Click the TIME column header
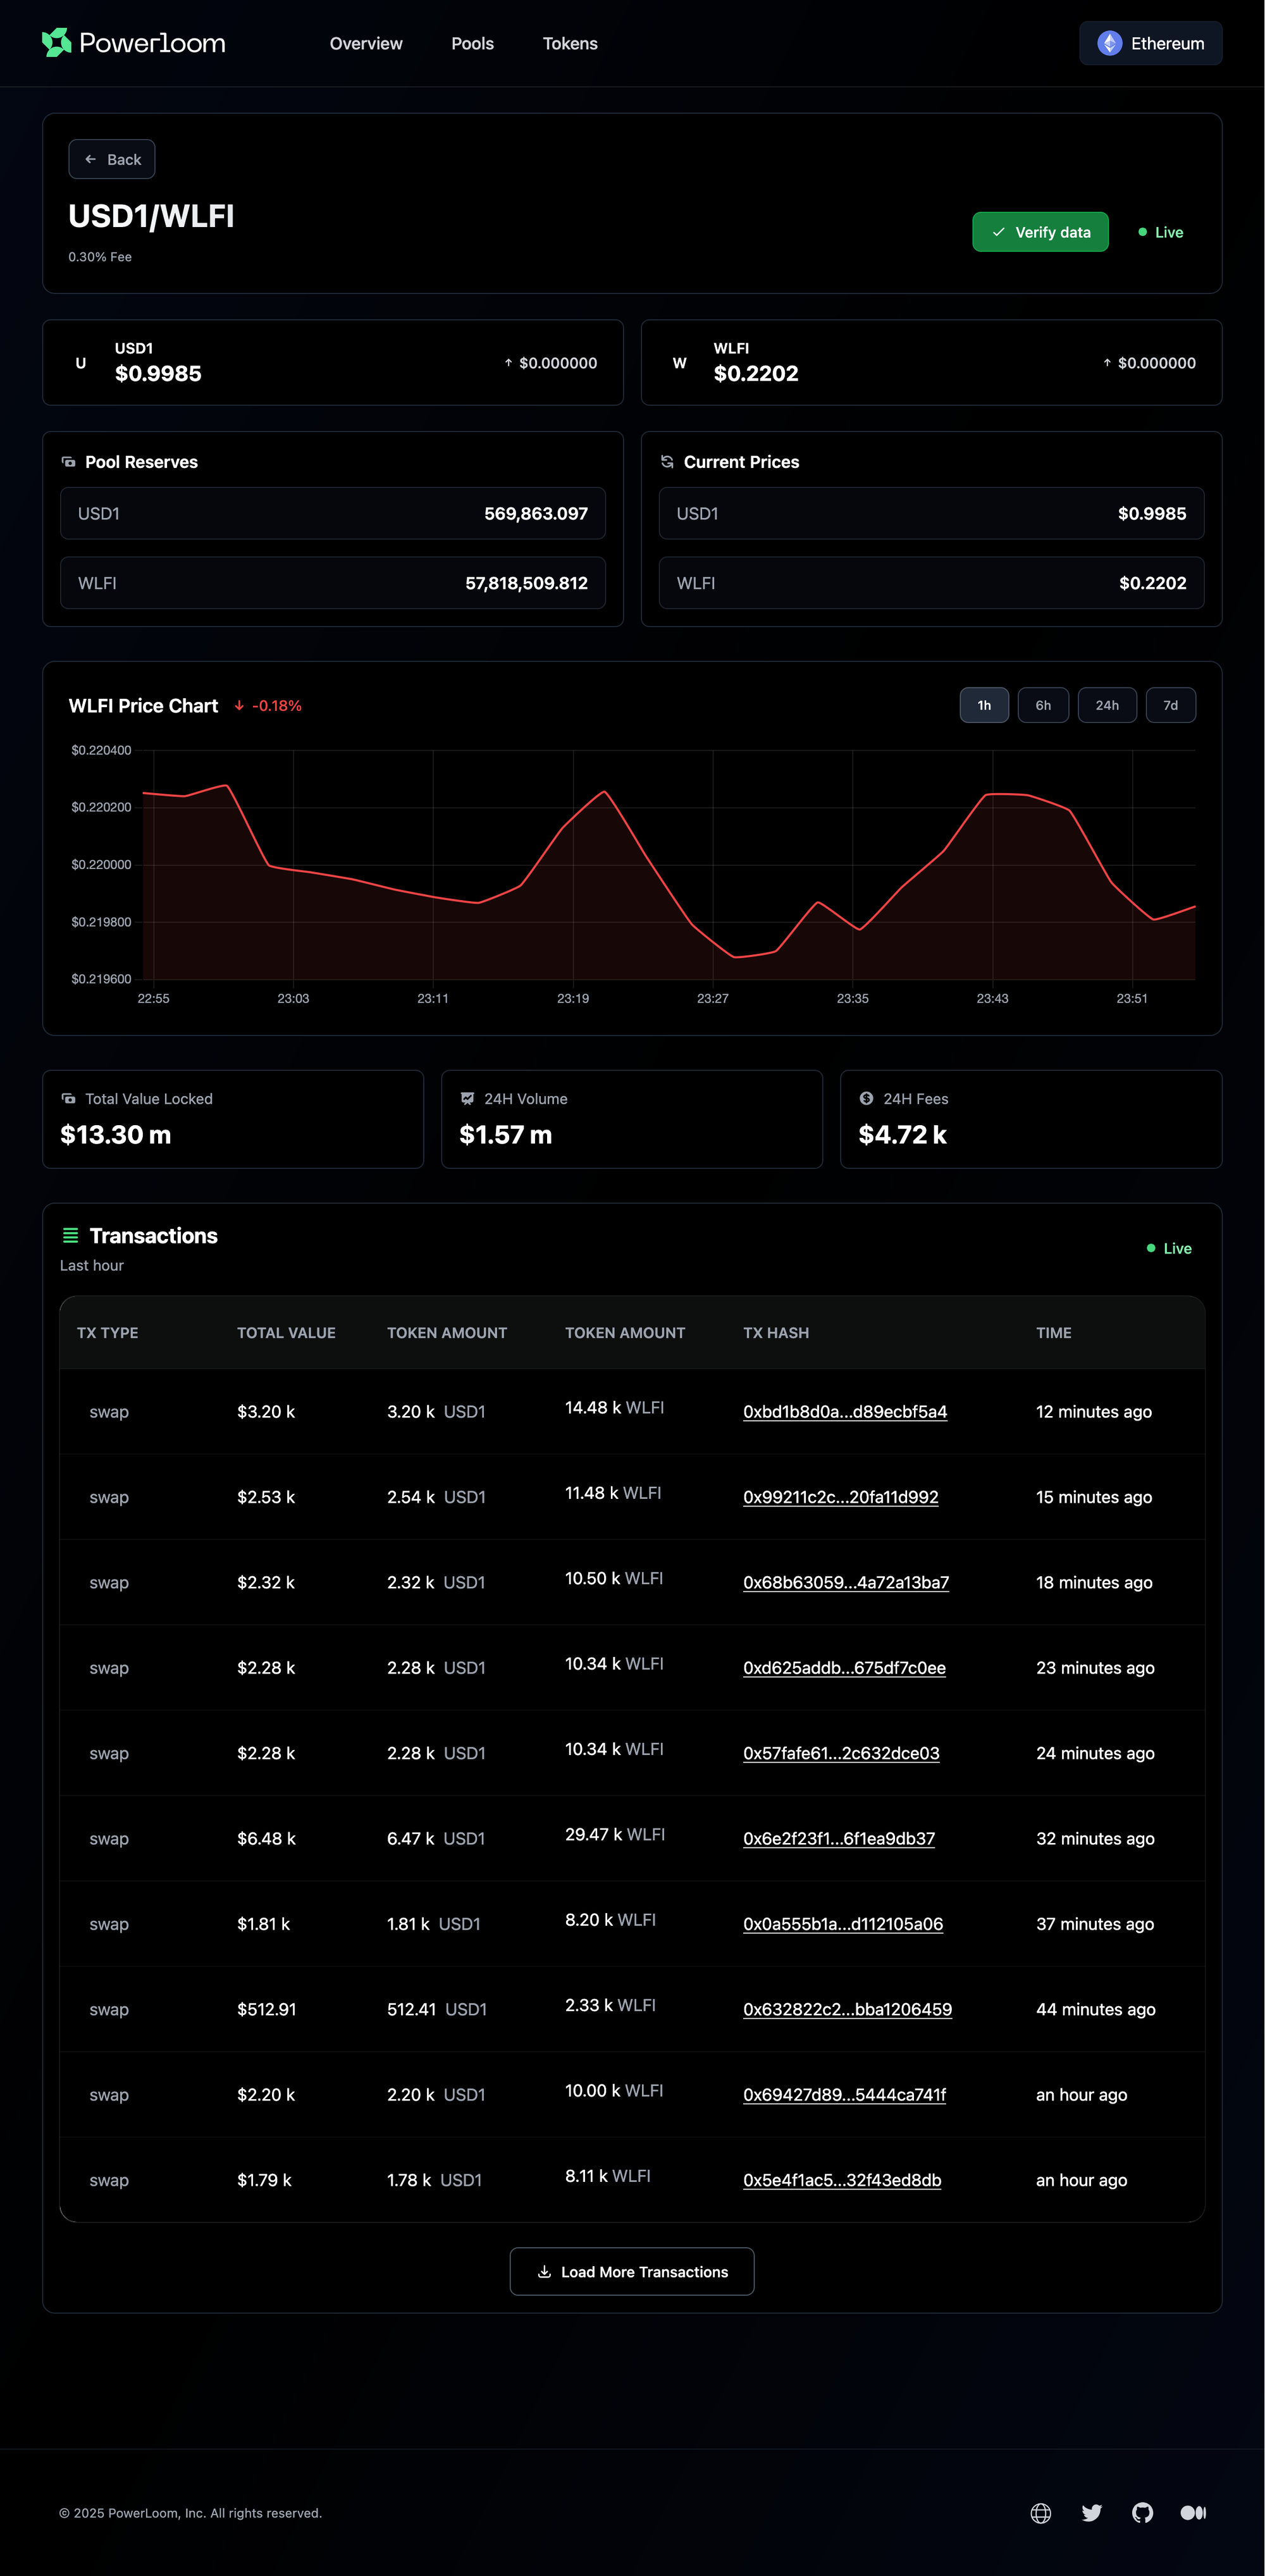The width and height of the screenshot is (1265, 2576). tap(1054, 1333)
